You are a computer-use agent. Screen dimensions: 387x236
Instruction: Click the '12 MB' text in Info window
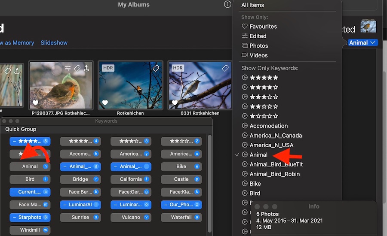(264, 227)
